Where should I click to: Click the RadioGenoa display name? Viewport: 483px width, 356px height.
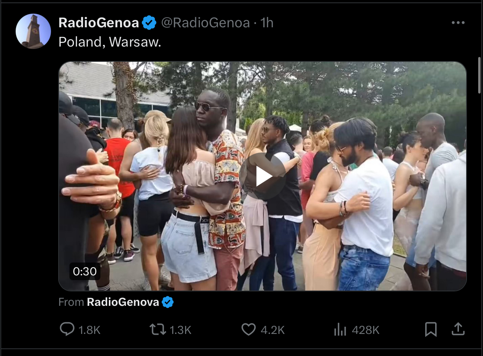pos(99,23)
